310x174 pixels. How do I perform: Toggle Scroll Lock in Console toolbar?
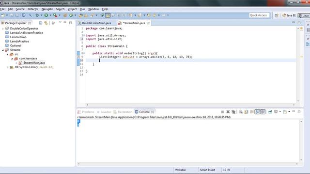246,112
